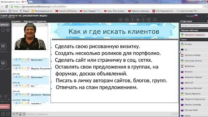Screen dimensions: 208x117
Task: Copy татьяна с chat message
Action: coord(17,103)
